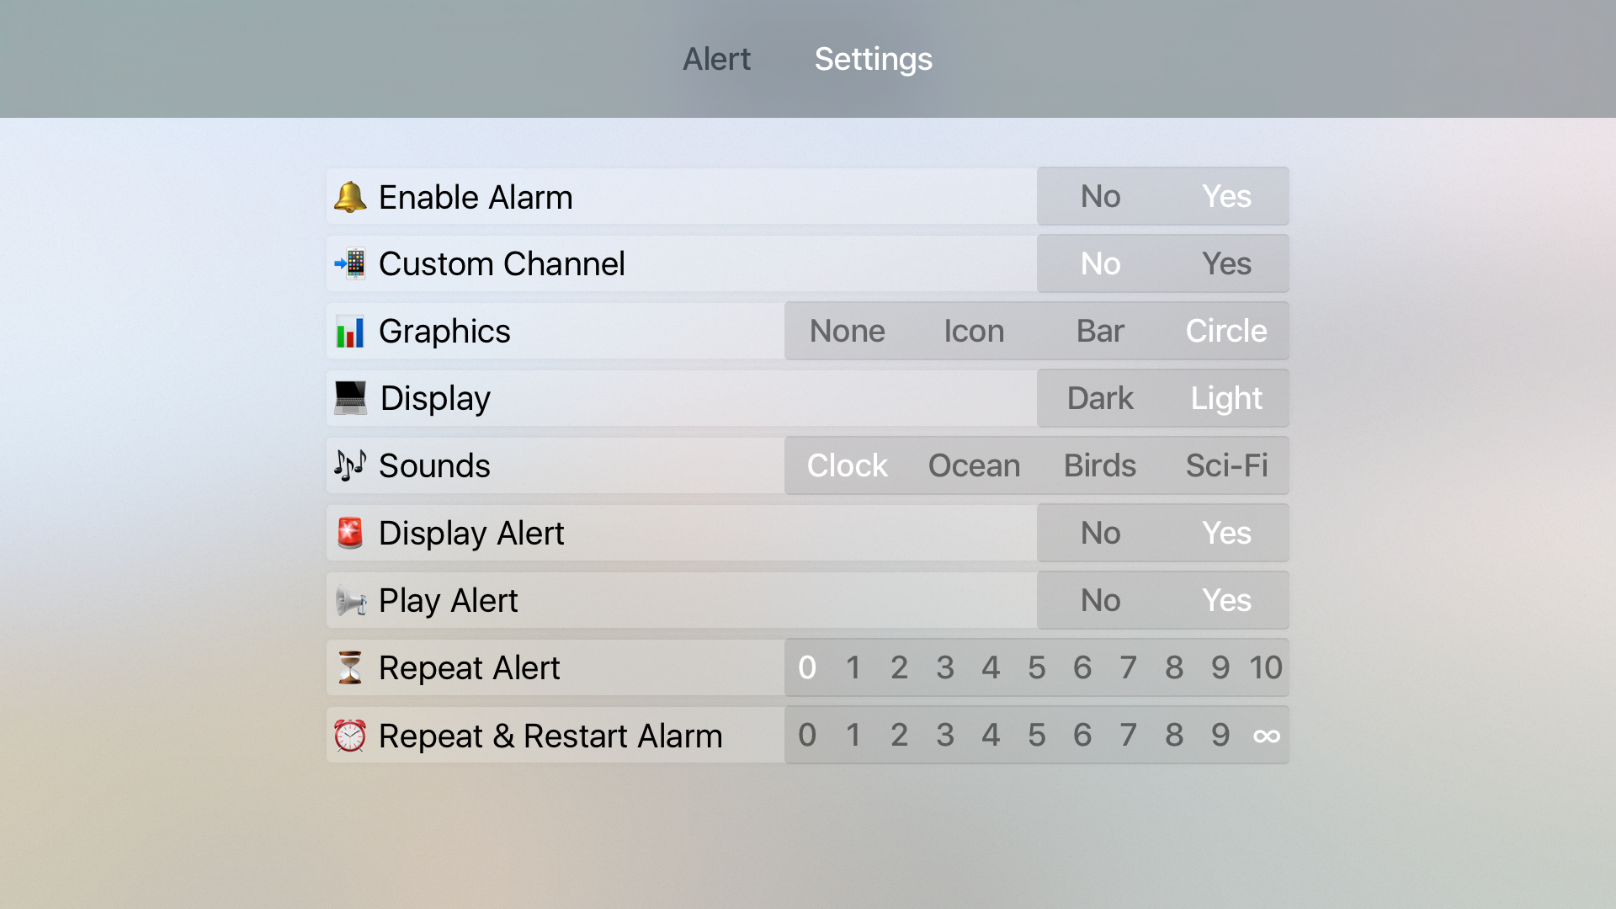Set Repeat & Restart Alarm to 1
This screenshot has height=909, width=1616.
(x=853, y=735)
